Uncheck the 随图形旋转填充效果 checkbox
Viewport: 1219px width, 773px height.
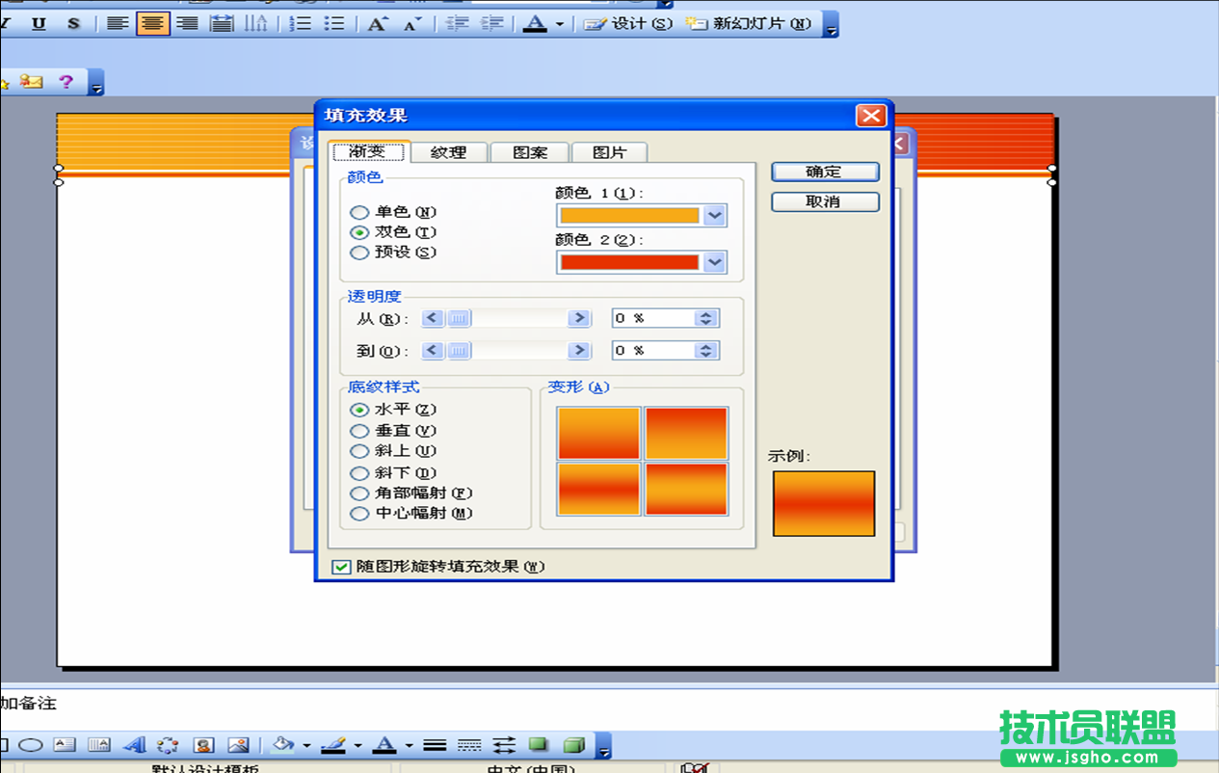click(341, 567)
